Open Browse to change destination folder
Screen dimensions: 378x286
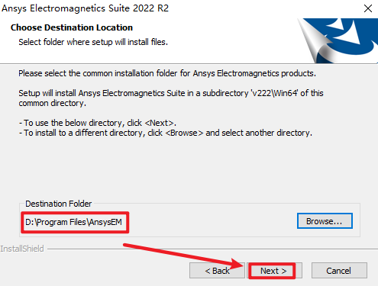click(325, 221)
